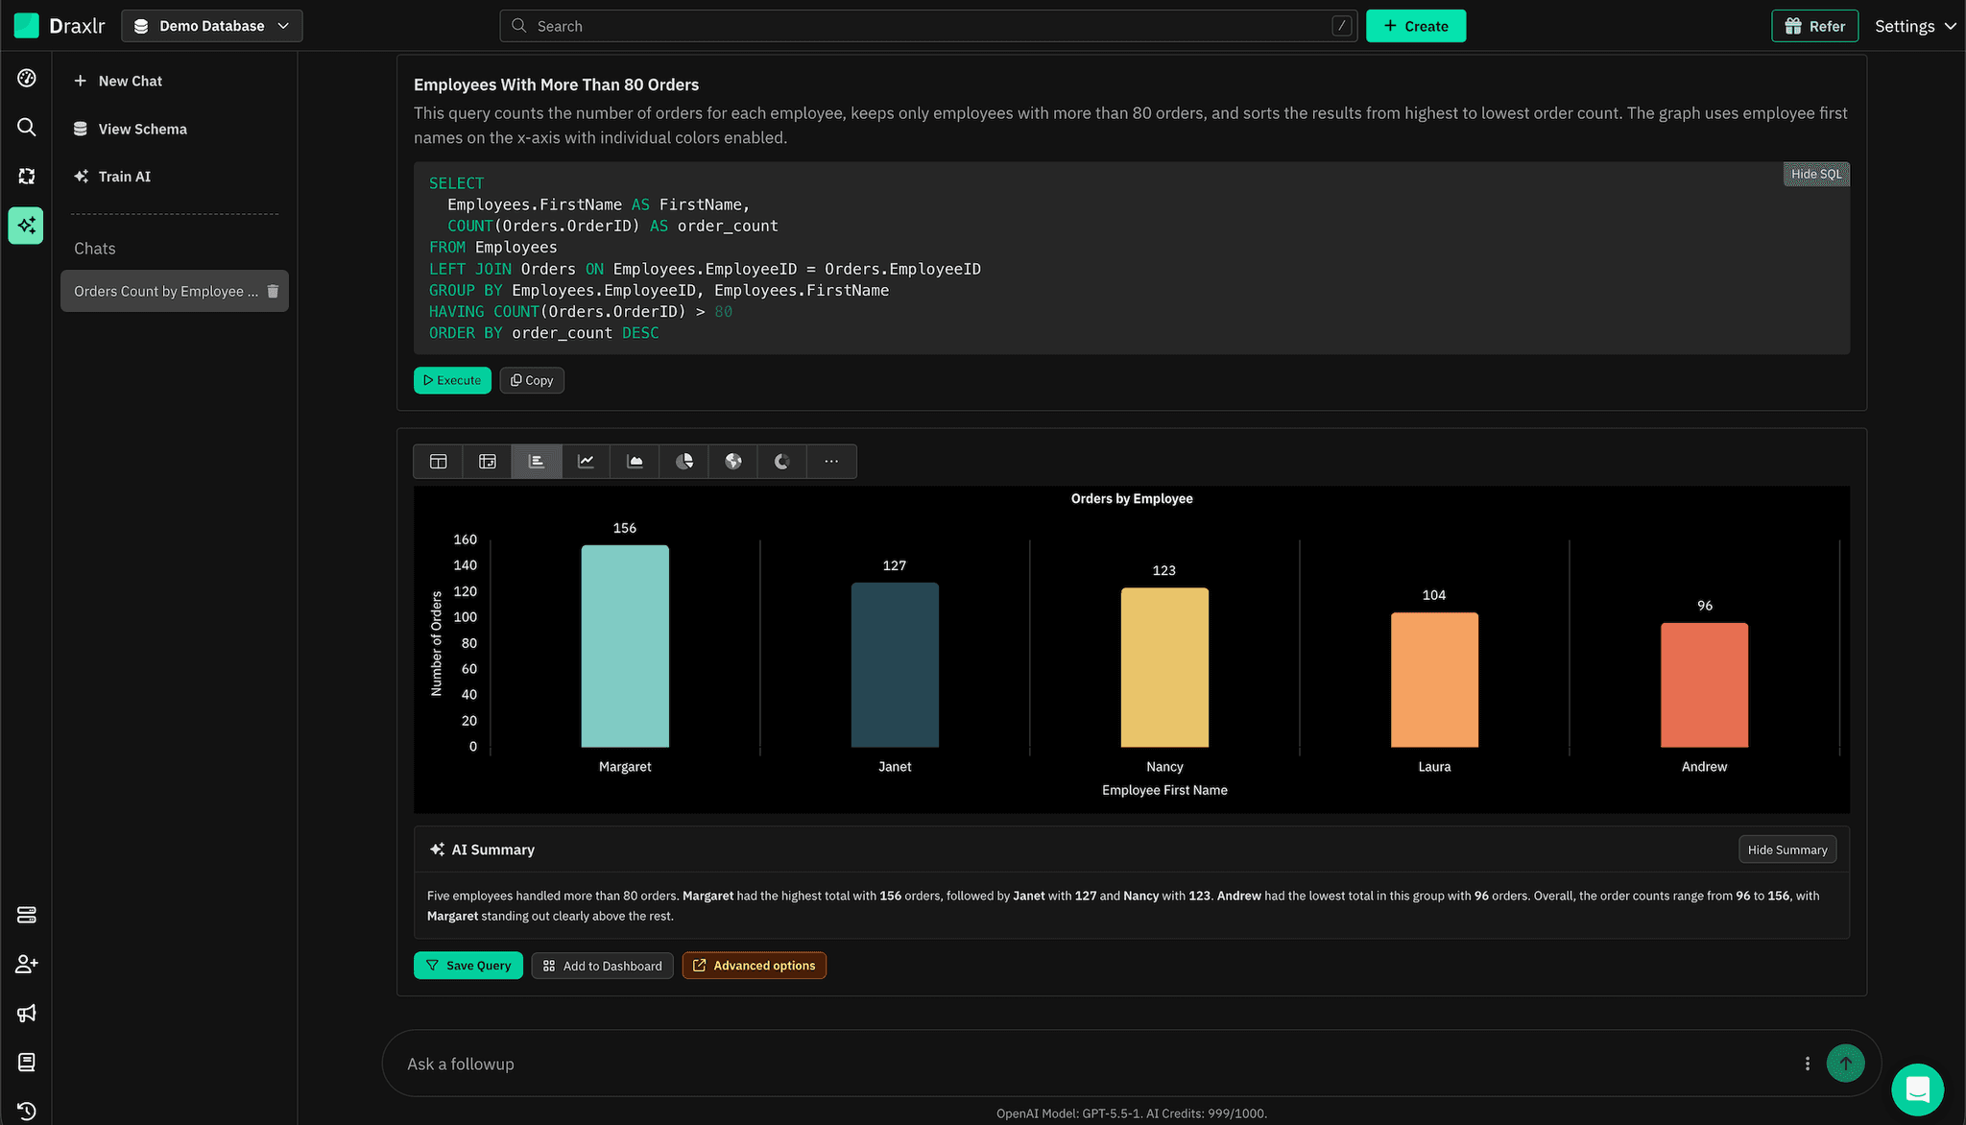Screen dimensions: 1966x1125
Task: Click Andrew's red-orange bar in chart
Action: (x=1704, y=684)
